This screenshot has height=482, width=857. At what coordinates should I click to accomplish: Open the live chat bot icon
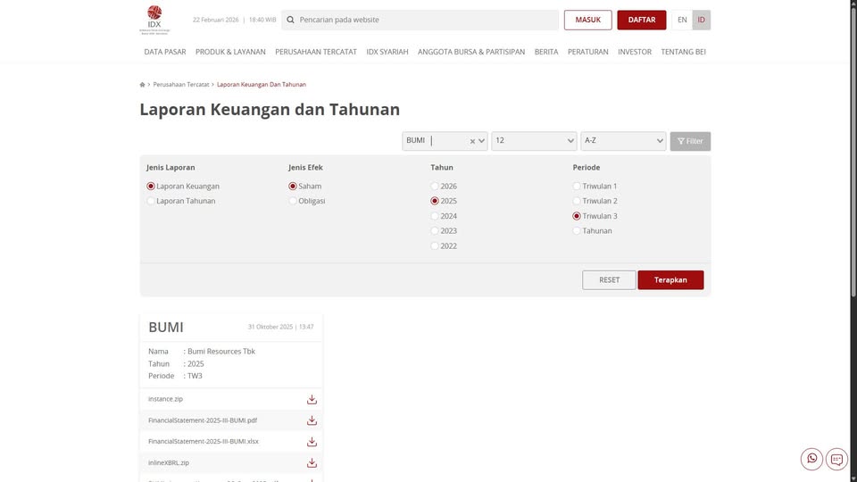pyautogui.click(x=836, y=459)
